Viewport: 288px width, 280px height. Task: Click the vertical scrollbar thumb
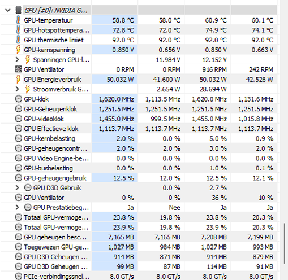tap(285, 243)
